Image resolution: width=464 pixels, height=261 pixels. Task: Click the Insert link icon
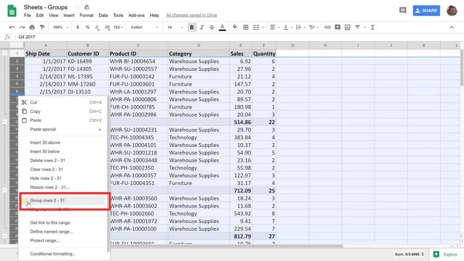point(327,28)
